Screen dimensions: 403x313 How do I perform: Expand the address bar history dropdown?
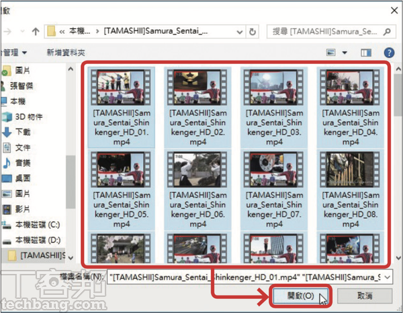coord(240,32)
